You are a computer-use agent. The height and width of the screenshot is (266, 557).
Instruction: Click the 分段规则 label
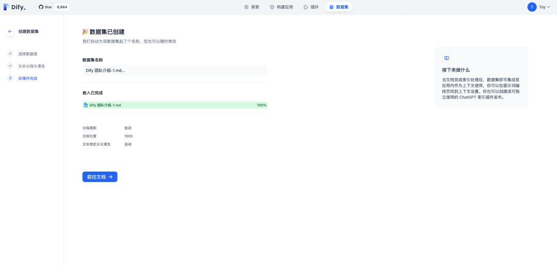click(x=89, y=128)
